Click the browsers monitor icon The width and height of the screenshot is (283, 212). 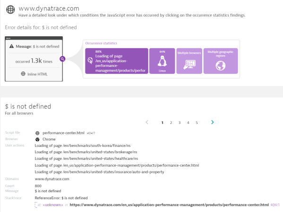pyautogui.click(x=189, y=65)
